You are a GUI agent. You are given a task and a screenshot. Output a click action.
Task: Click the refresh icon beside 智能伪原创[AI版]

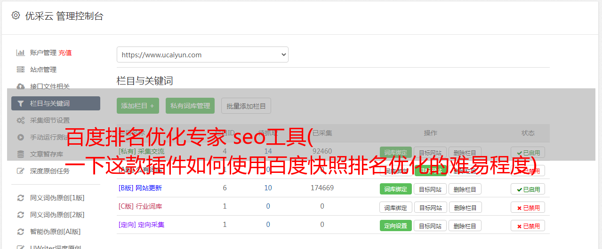click(21, 232)
